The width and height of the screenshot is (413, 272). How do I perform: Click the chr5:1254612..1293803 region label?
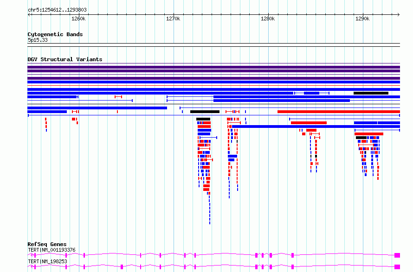[x=57, y=10]
